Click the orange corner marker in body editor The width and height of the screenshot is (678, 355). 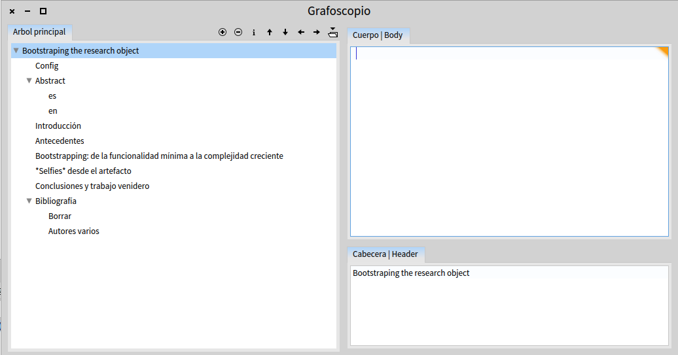[664, 51]
